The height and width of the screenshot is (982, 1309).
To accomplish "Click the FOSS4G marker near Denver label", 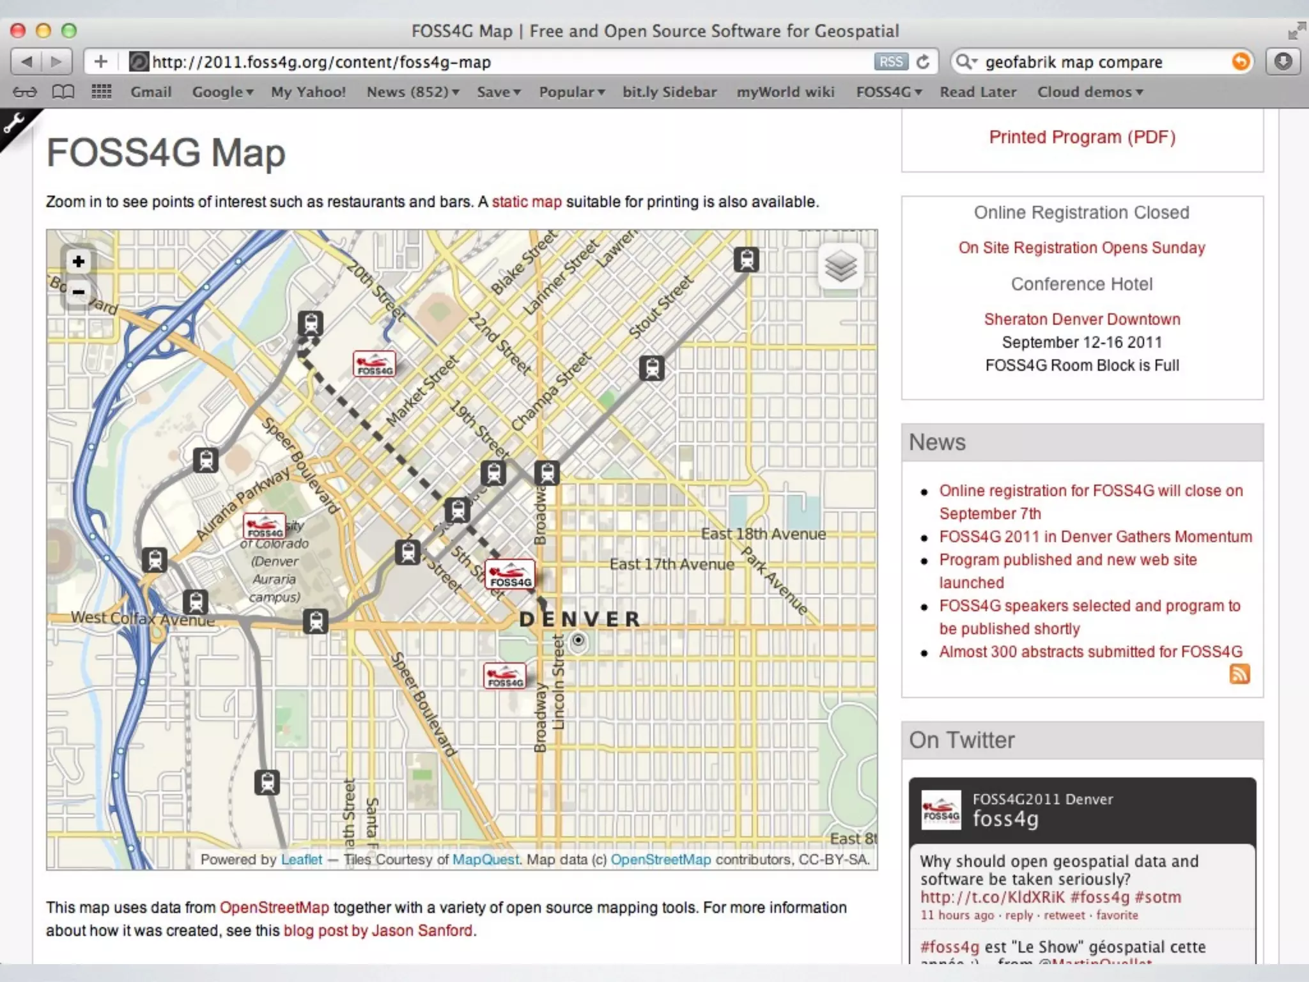I will pyautogui.click(x=509, y=573).
